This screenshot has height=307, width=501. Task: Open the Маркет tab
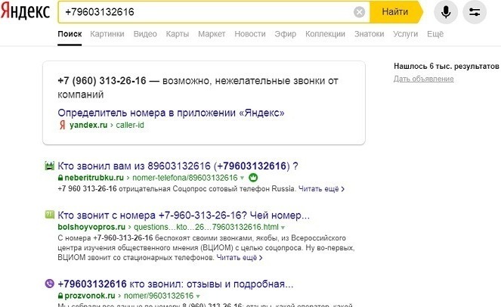click(212, 34)
